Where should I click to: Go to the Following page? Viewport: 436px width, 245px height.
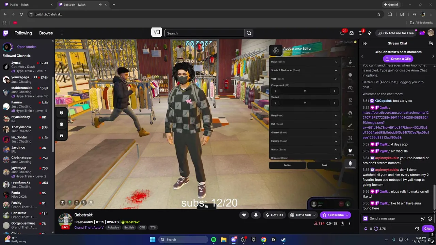(23, 33)
